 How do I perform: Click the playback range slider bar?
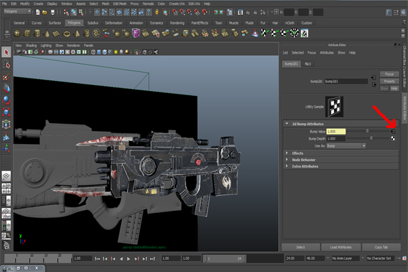point(224,258)
